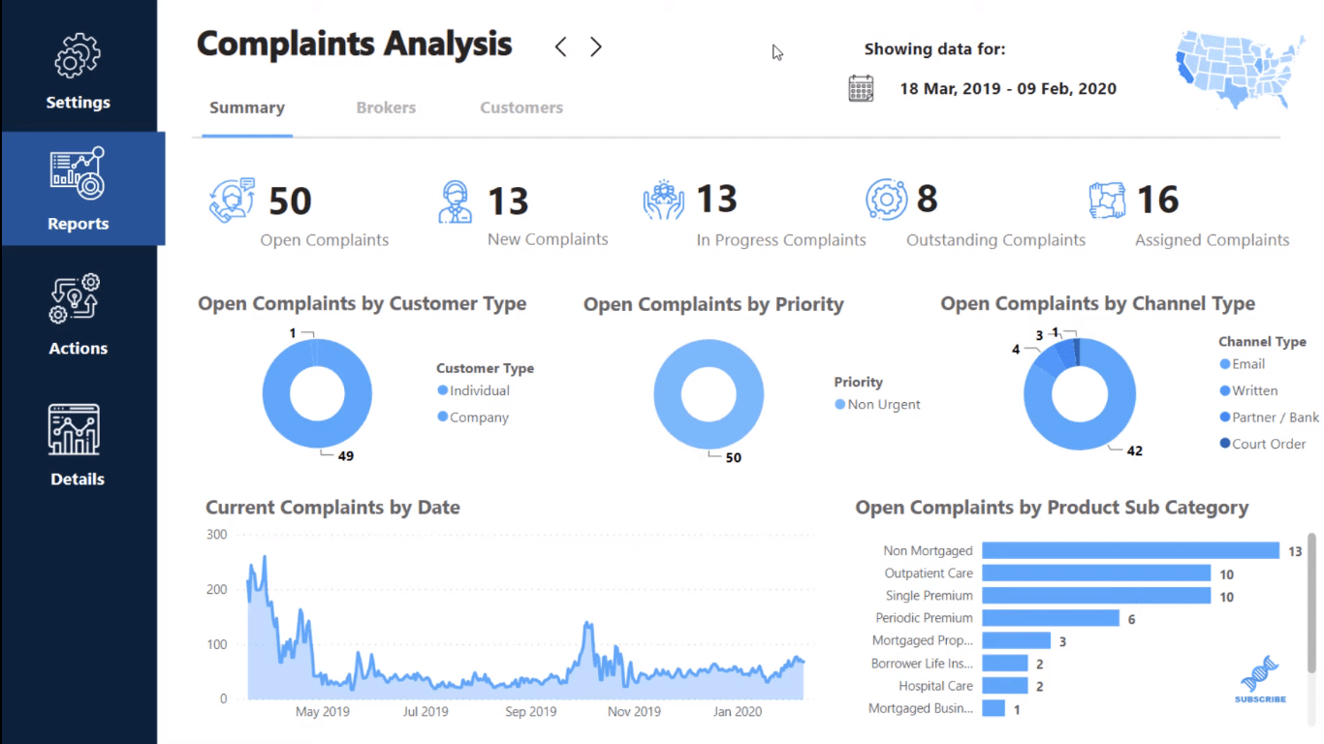Click the Open Complaints by Product Sub Category title
The image size is (1324, 744).
(1052, 508)
